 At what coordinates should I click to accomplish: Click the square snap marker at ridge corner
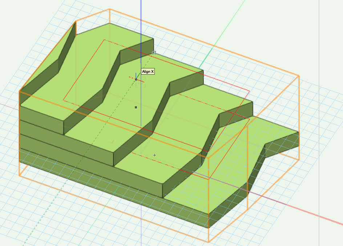[154, 53]
